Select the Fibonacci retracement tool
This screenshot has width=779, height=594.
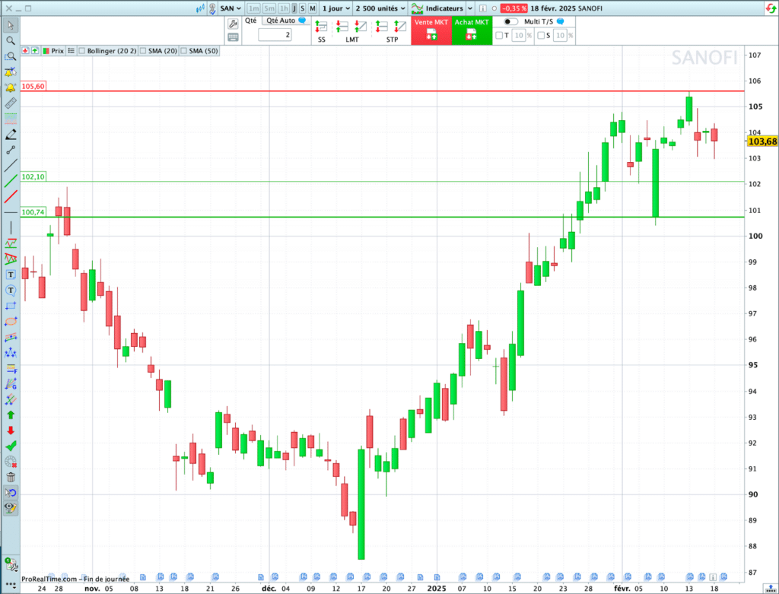(11, 369)
